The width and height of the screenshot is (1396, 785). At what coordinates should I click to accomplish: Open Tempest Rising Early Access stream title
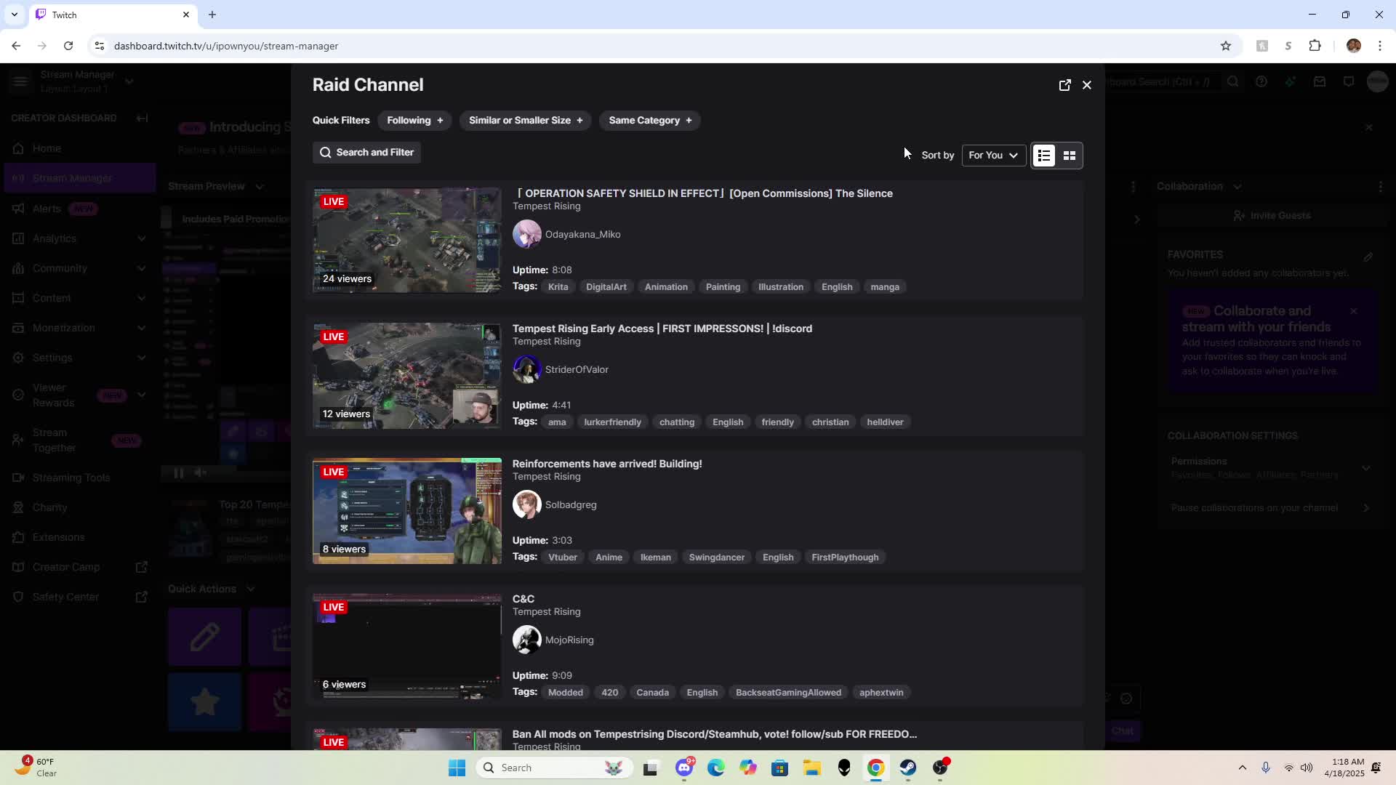(662, 329)
